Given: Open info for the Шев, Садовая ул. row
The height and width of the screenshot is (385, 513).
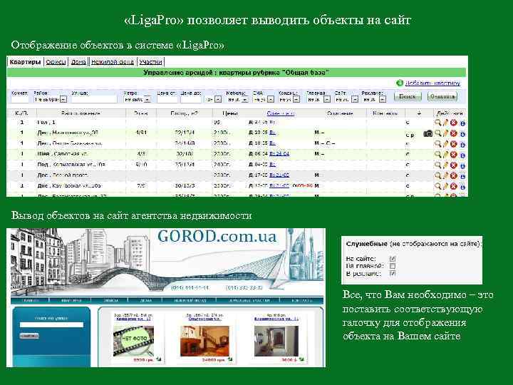Looking at the screenshot, I should click(x=462, y=155).
